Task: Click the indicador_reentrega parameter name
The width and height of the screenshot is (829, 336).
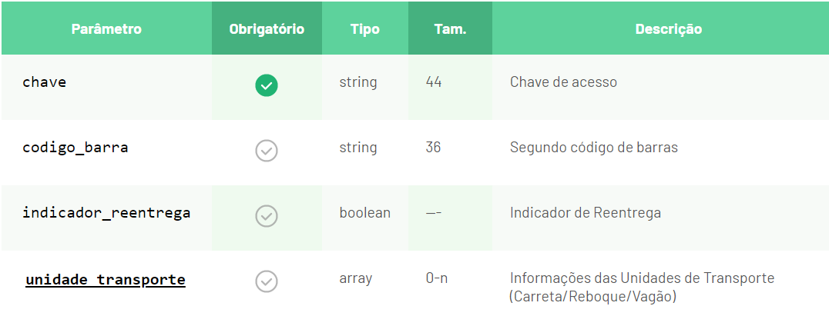Action: [106, 212]
